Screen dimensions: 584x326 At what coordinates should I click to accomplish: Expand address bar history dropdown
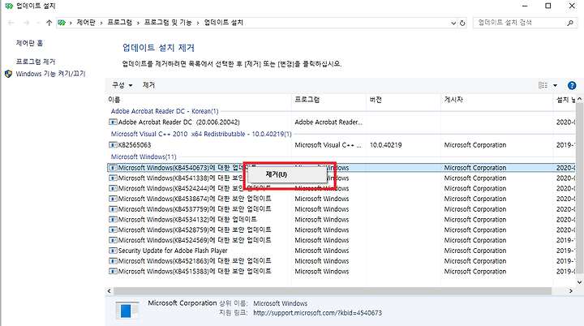point(453,23)
